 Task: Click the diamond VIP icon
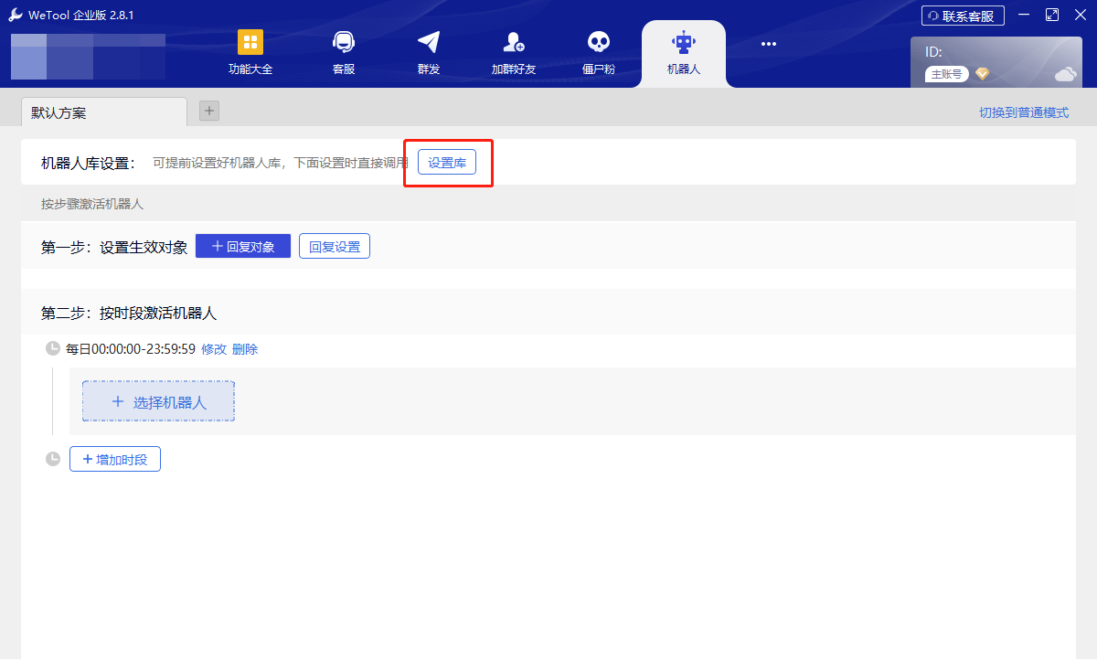click(983, 74)
